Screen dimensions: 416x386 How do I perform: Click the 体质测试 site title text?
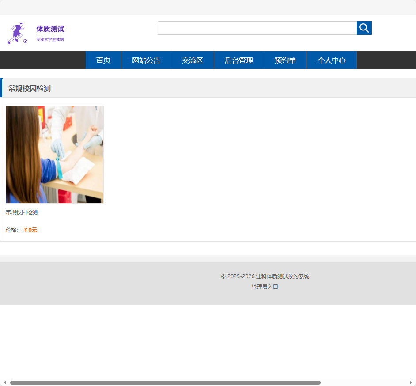[49, 29]
